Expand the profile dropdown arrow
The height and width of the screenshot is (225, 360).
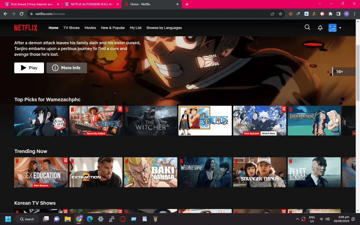click(340, 28)
